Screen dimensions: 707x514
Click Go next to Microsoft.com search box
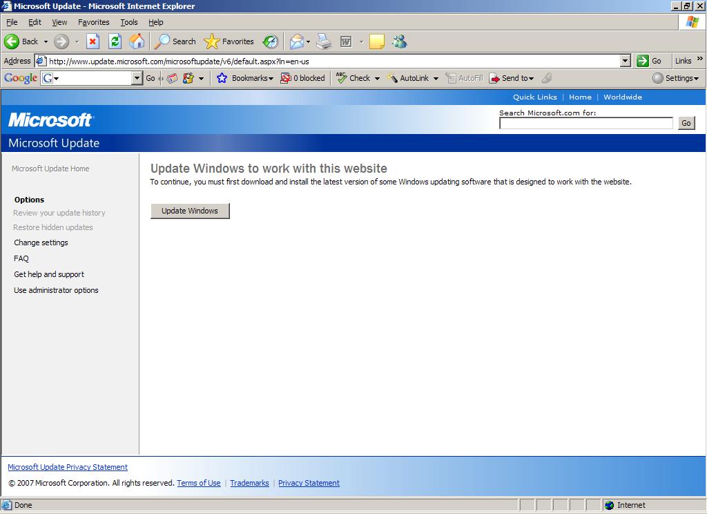click(686, 123)
